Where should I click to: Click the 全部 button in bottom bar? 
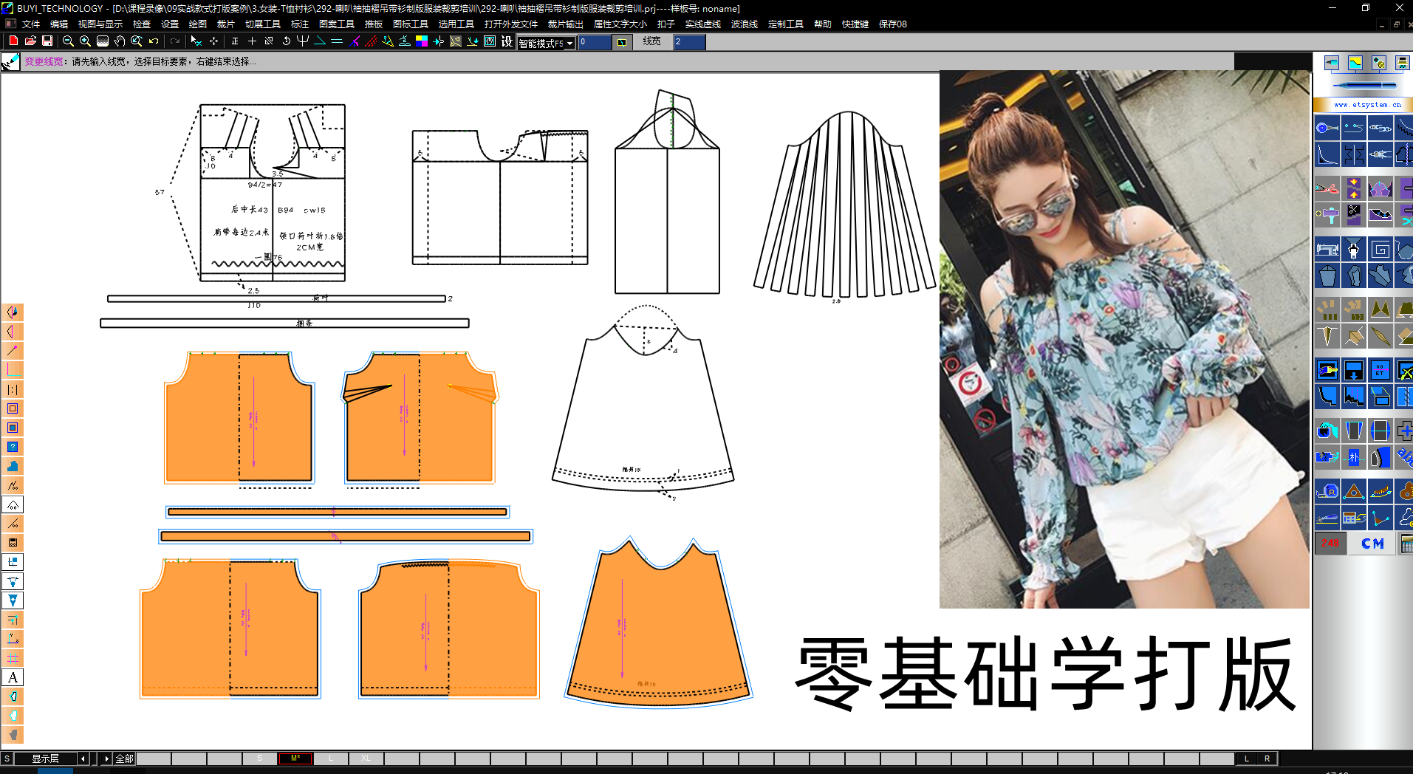click(x=124, y=758)
